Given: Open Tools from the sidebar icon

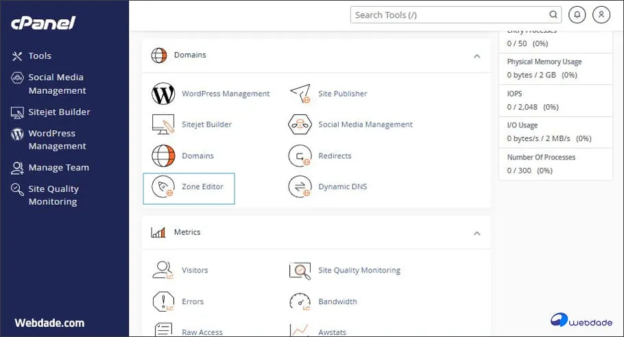Looking at the screenshot, I should coord(16,56).
